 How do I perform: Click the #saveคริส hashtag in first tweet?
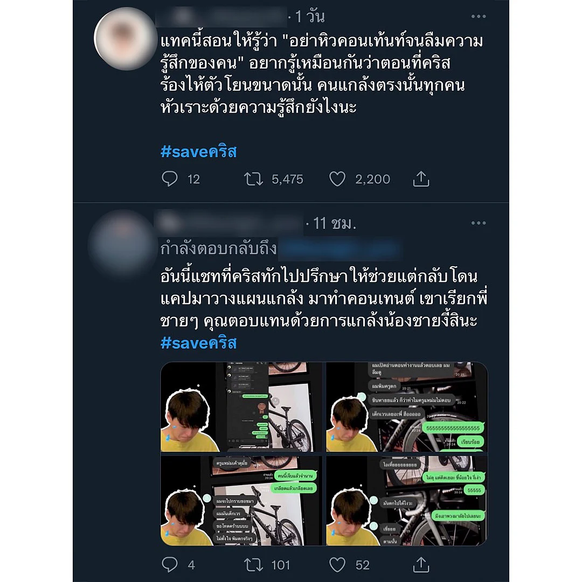(x=198, y=152)
